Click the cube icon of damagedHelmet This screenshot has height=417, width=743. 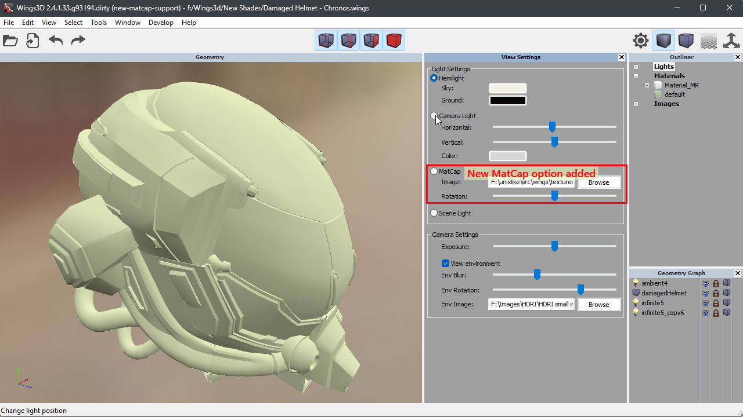click(636, 293)
